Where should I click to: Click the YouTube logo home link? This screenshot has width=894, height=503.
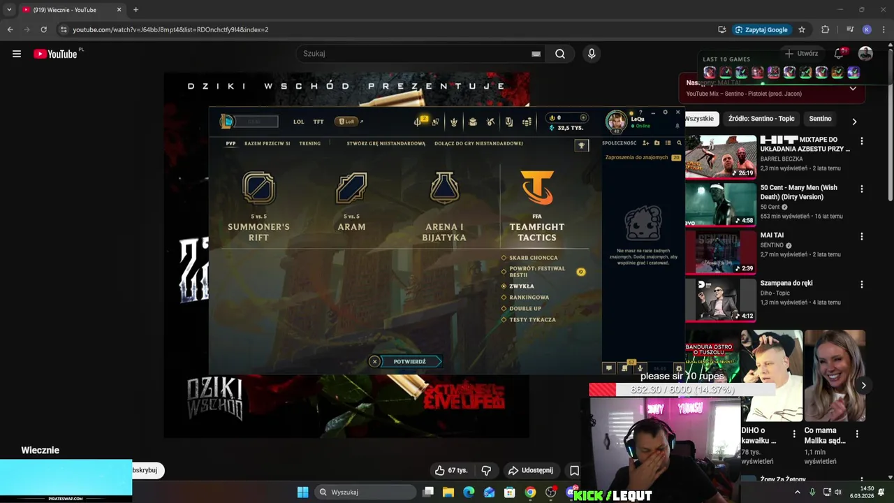point(56,54)
